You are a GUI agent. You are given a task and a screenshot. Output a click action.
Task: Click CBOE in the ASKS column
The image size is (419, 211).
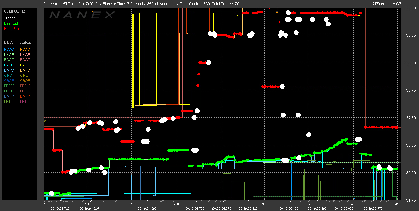coord(25,81)
